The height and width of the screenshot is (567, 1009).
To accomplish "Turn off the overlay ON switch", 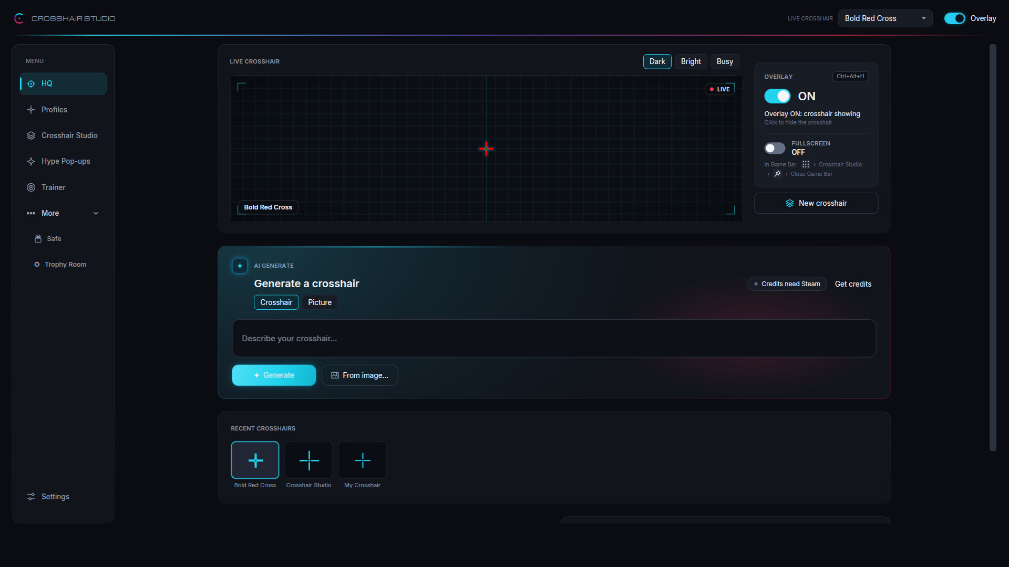I will [777, 96].
